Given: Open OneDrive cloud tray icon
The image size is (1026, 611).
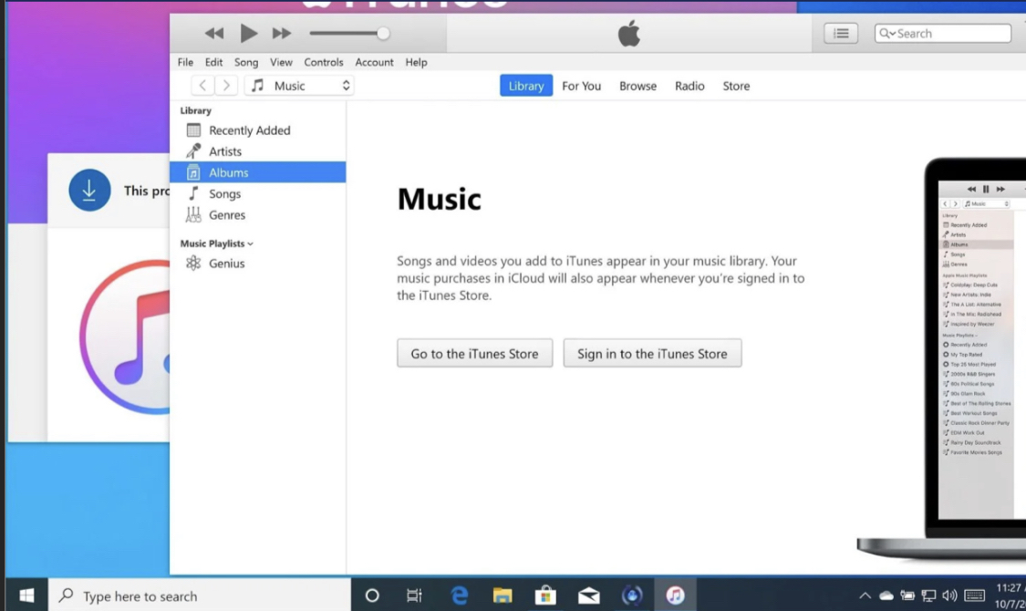Looking at the screenshot, I should point(886,595).
